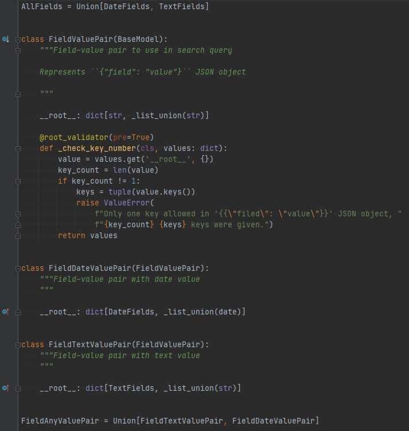Click the has-subclasses gutter icon beside class FieldValuePair
Image resolution: width=409 pixels, height=431 pixels.
(x=6, y=39)
